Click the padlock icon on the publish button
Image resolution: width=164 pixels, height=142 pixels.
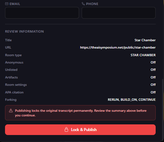[66, 129]
